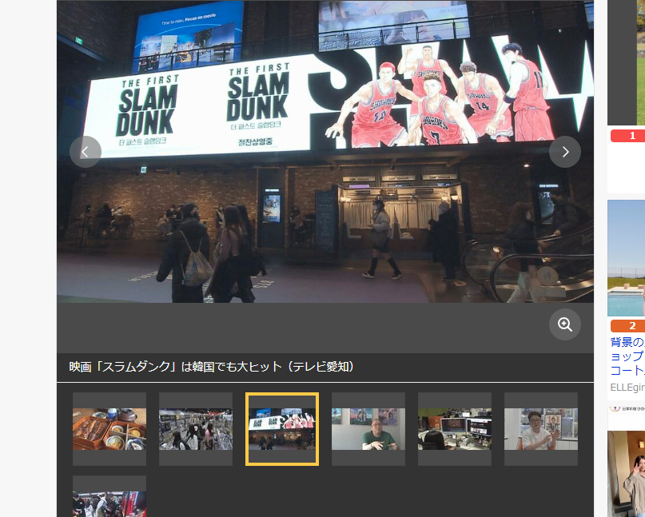Click caption text 映画「スラムダンク」は韓国でも大ヒット

(x=175, y=367)
